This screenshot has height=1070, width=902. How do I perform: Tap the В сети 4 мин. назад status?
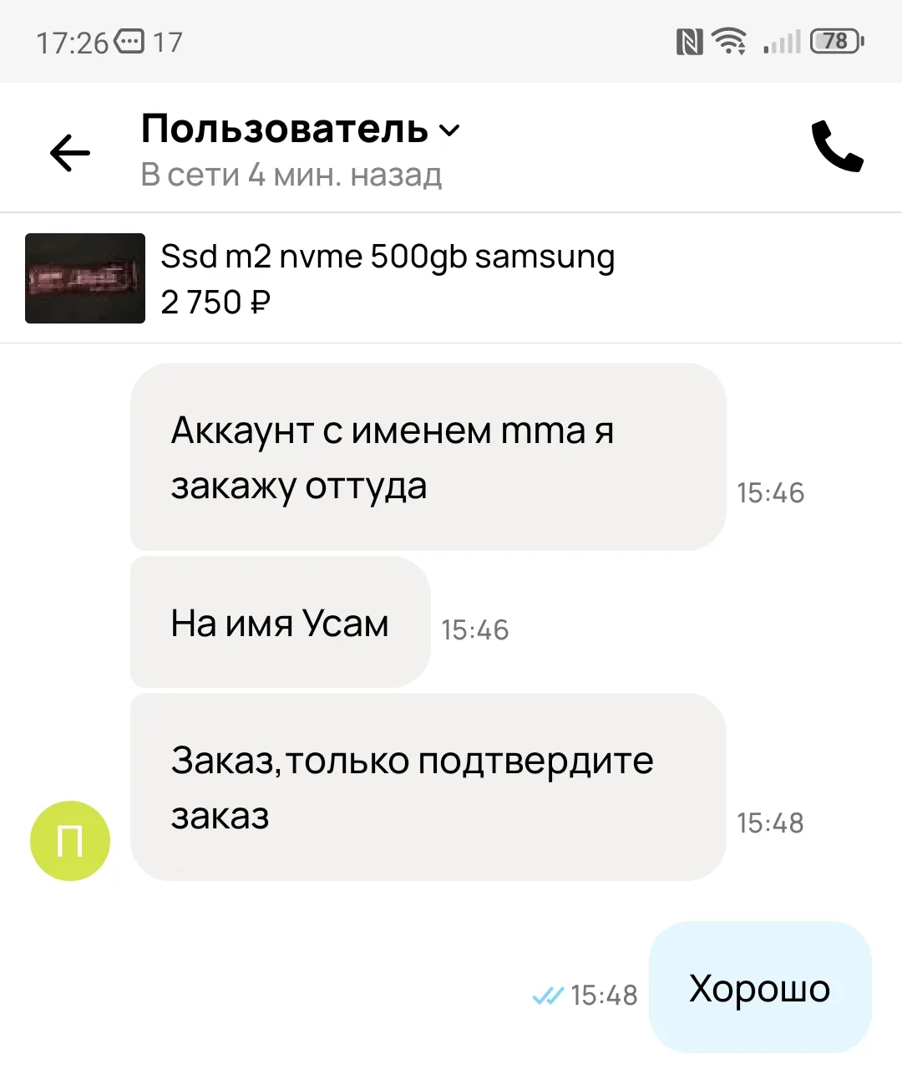click(x=291, y=175)
